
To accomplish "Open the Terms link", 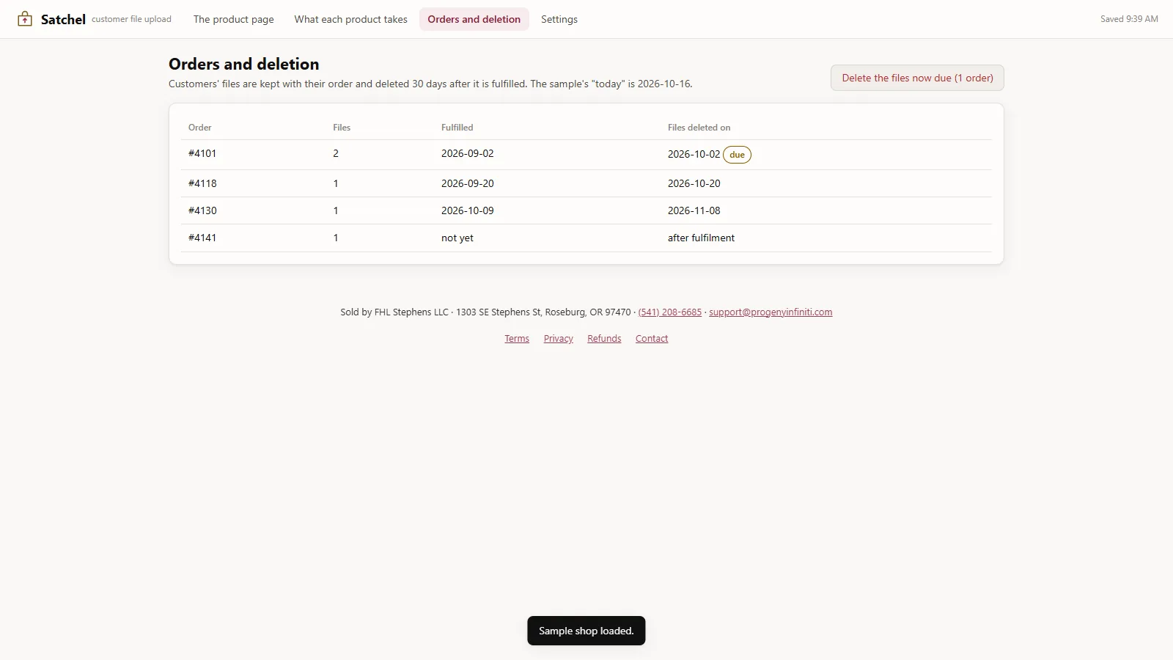I will [x=517, y=338].
